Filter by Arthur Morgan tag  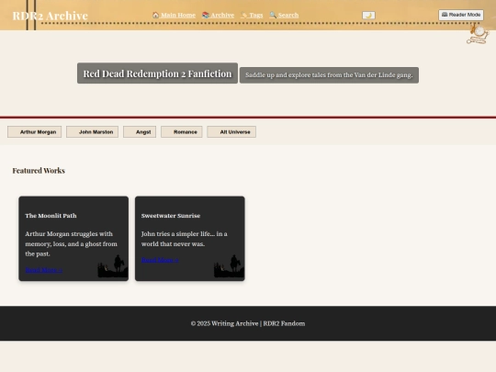coord(35,132)
